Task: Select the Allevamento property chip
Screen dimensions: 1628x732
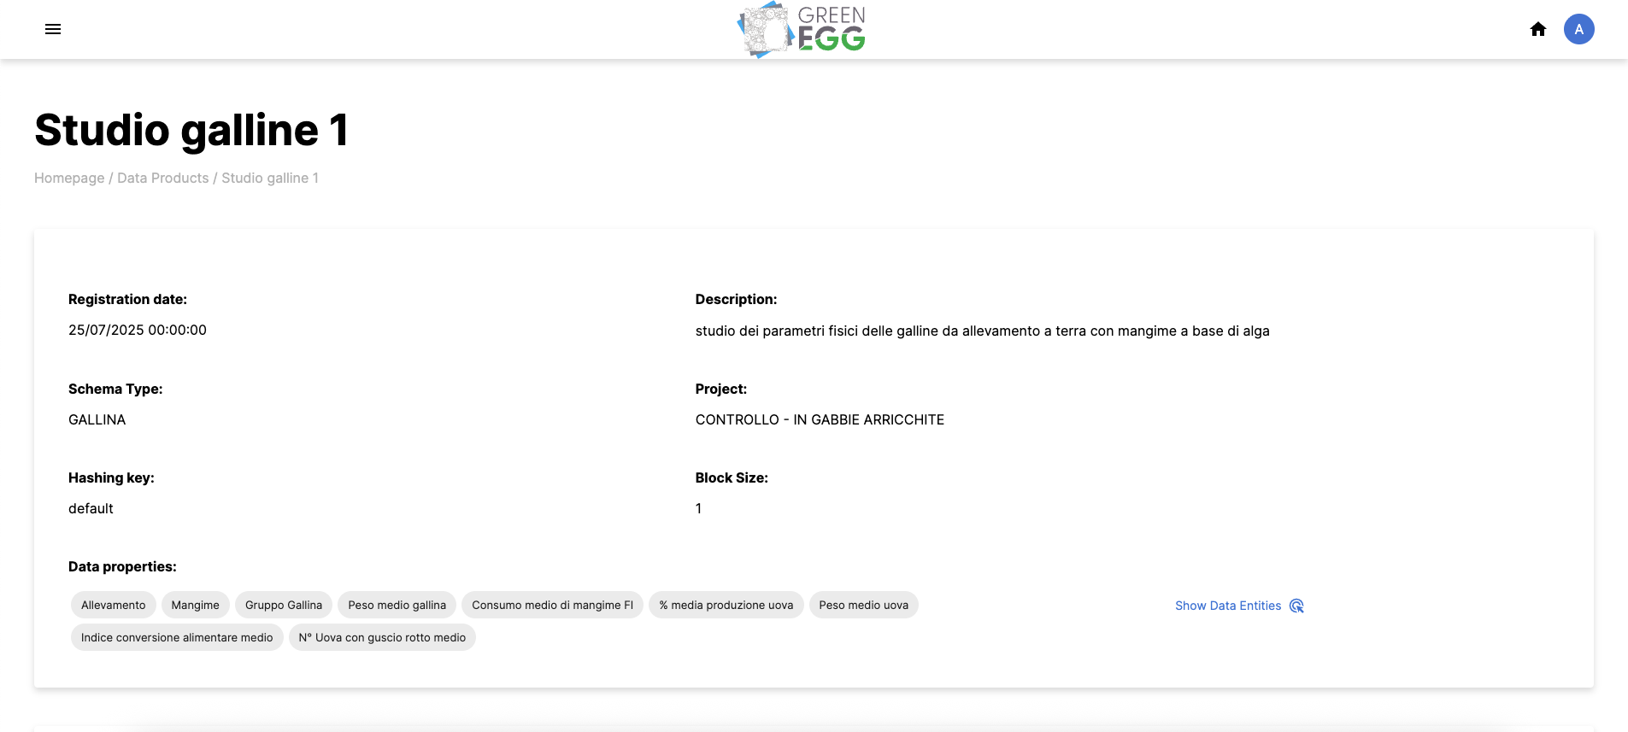Action: pyautogui.click(x=113, y=605)
